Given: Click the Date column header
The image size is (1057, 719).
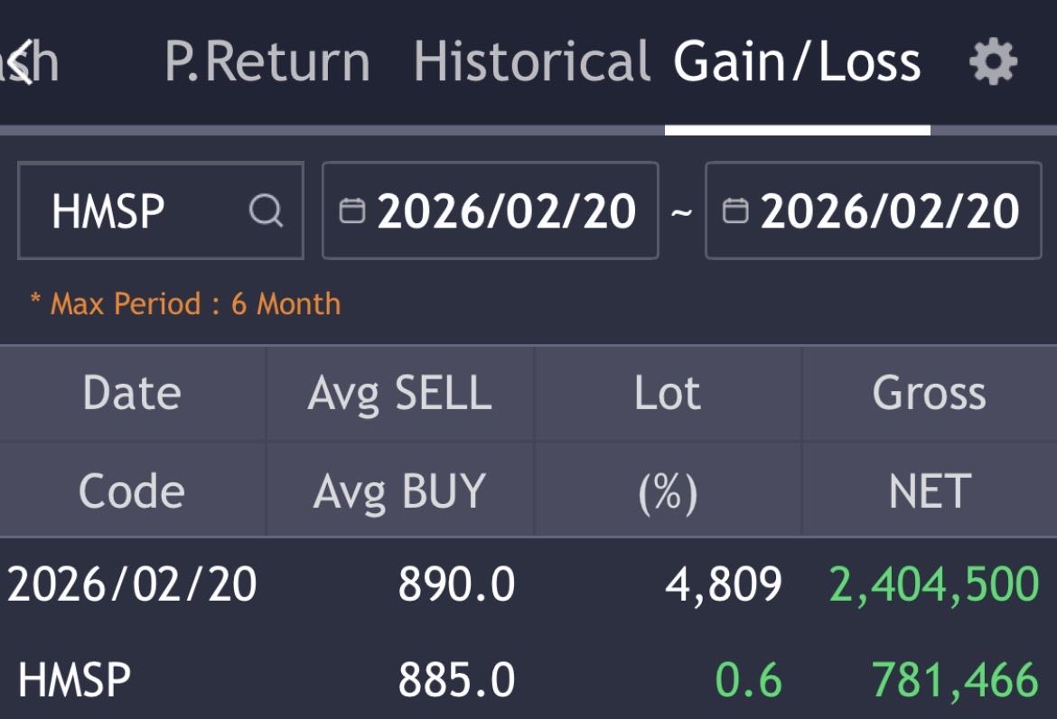Looking at the screenshot, I should pyautogui.click(x=132, y=394).
